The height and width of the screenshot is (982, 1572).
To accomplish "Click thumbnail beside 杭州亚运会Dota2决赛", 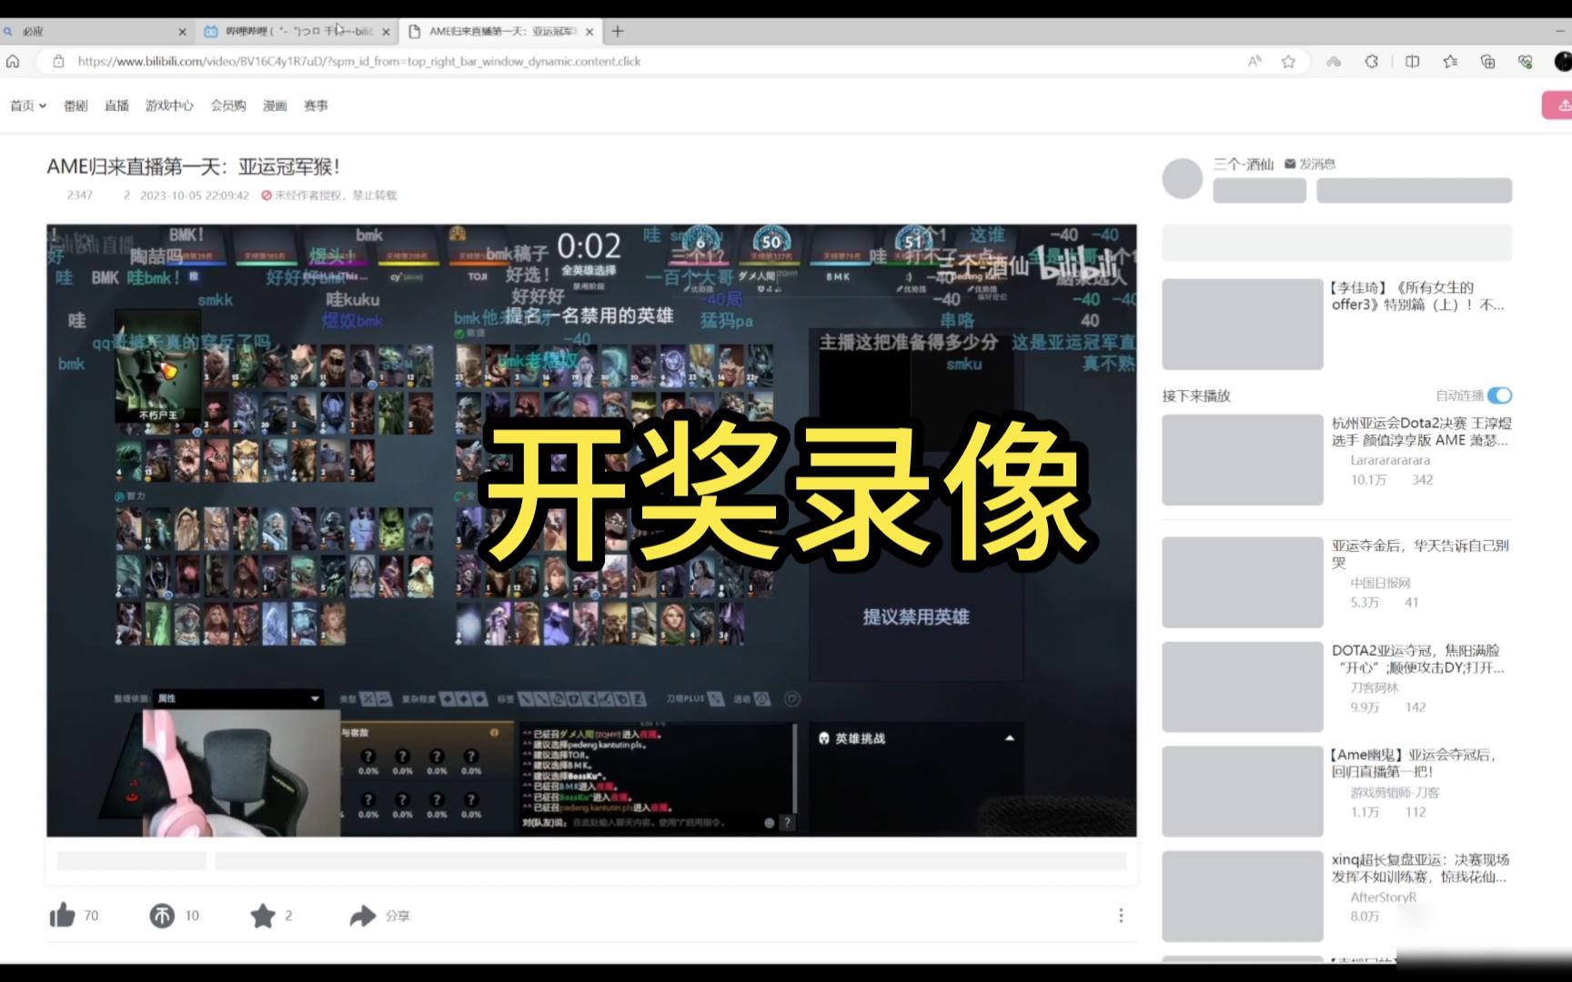I will coord(1243,460).
